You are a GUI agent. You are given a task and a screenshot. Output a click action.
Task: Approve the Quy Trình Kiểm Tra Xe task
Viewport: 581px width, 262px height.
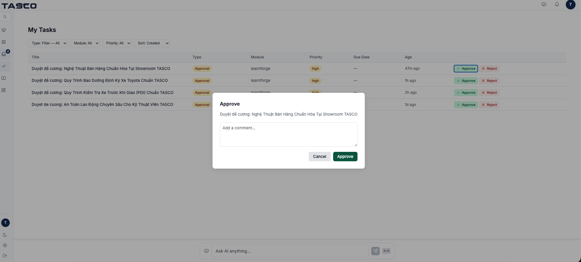point(466,93)
